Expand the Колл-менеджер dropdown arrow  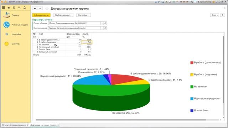point(102,28)
